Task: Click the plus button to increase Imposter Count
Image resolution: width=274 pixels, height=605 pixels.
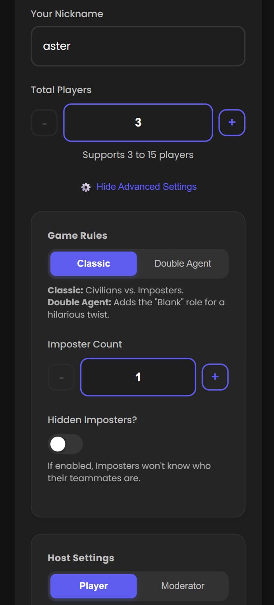Action: pyautogui.click(x=215, y=377)
